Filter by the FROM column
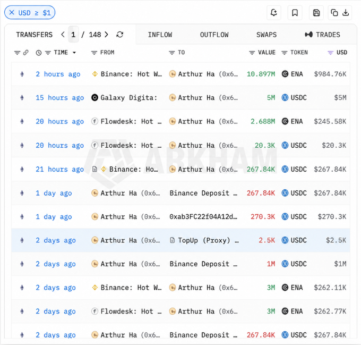This screenshot has width=361, height=345. pyautogui.click(x=94, y=53)
